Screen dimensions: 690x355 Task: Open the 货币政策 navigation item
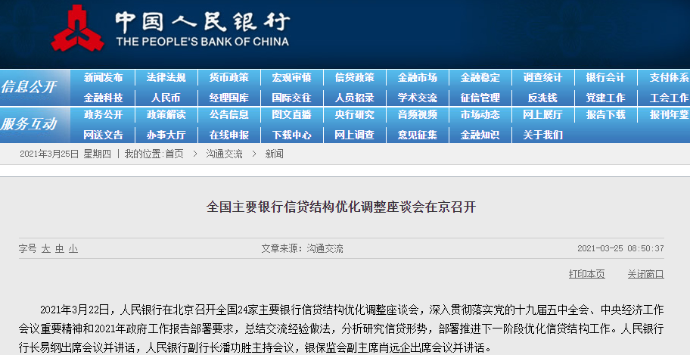(228, 78)
